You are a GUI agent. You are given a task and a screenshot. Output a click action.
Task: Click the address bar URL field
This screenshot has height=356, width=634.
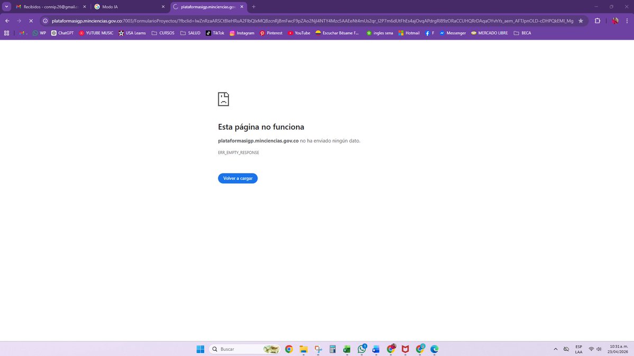(312, 21)
